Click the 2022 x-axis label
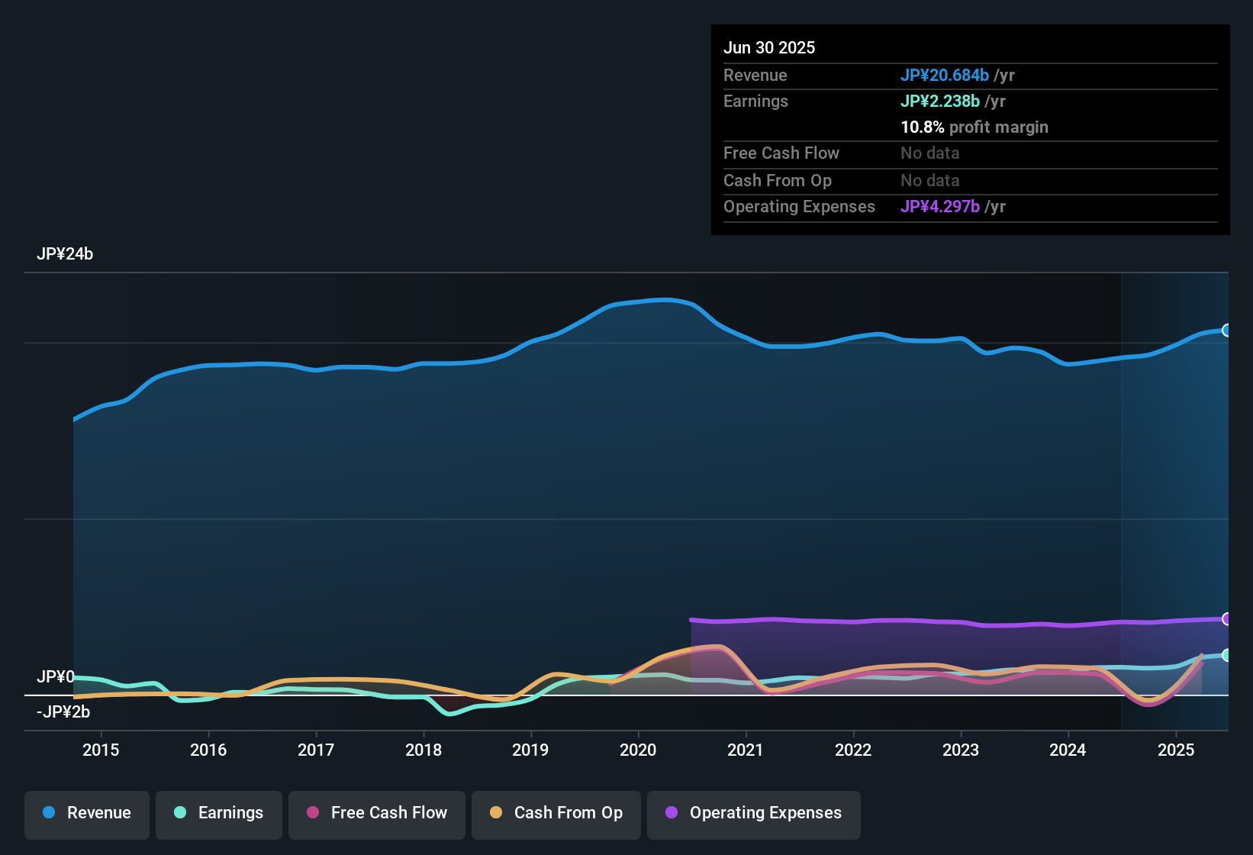Image resolution: width=1253 pixels, height=855 pixels. [x=853, y=750]
